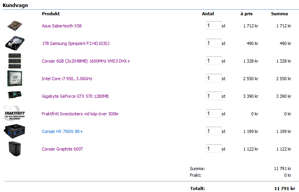Viewport: 299px width, 192px height.
Task: Click the Corsair HX 750W power supply image
Action: pyautogui.click(x=15, y=131)
